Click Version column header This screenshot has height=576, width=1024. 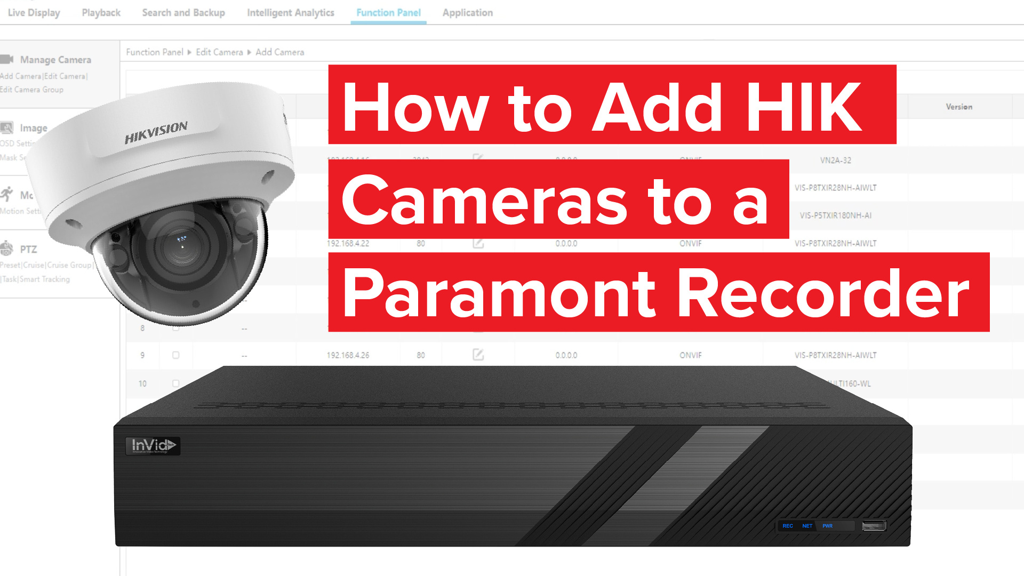coord(959,107)
